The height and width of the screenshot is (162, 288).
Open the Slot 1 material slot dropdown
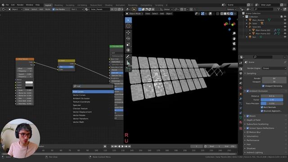[77, 9]
